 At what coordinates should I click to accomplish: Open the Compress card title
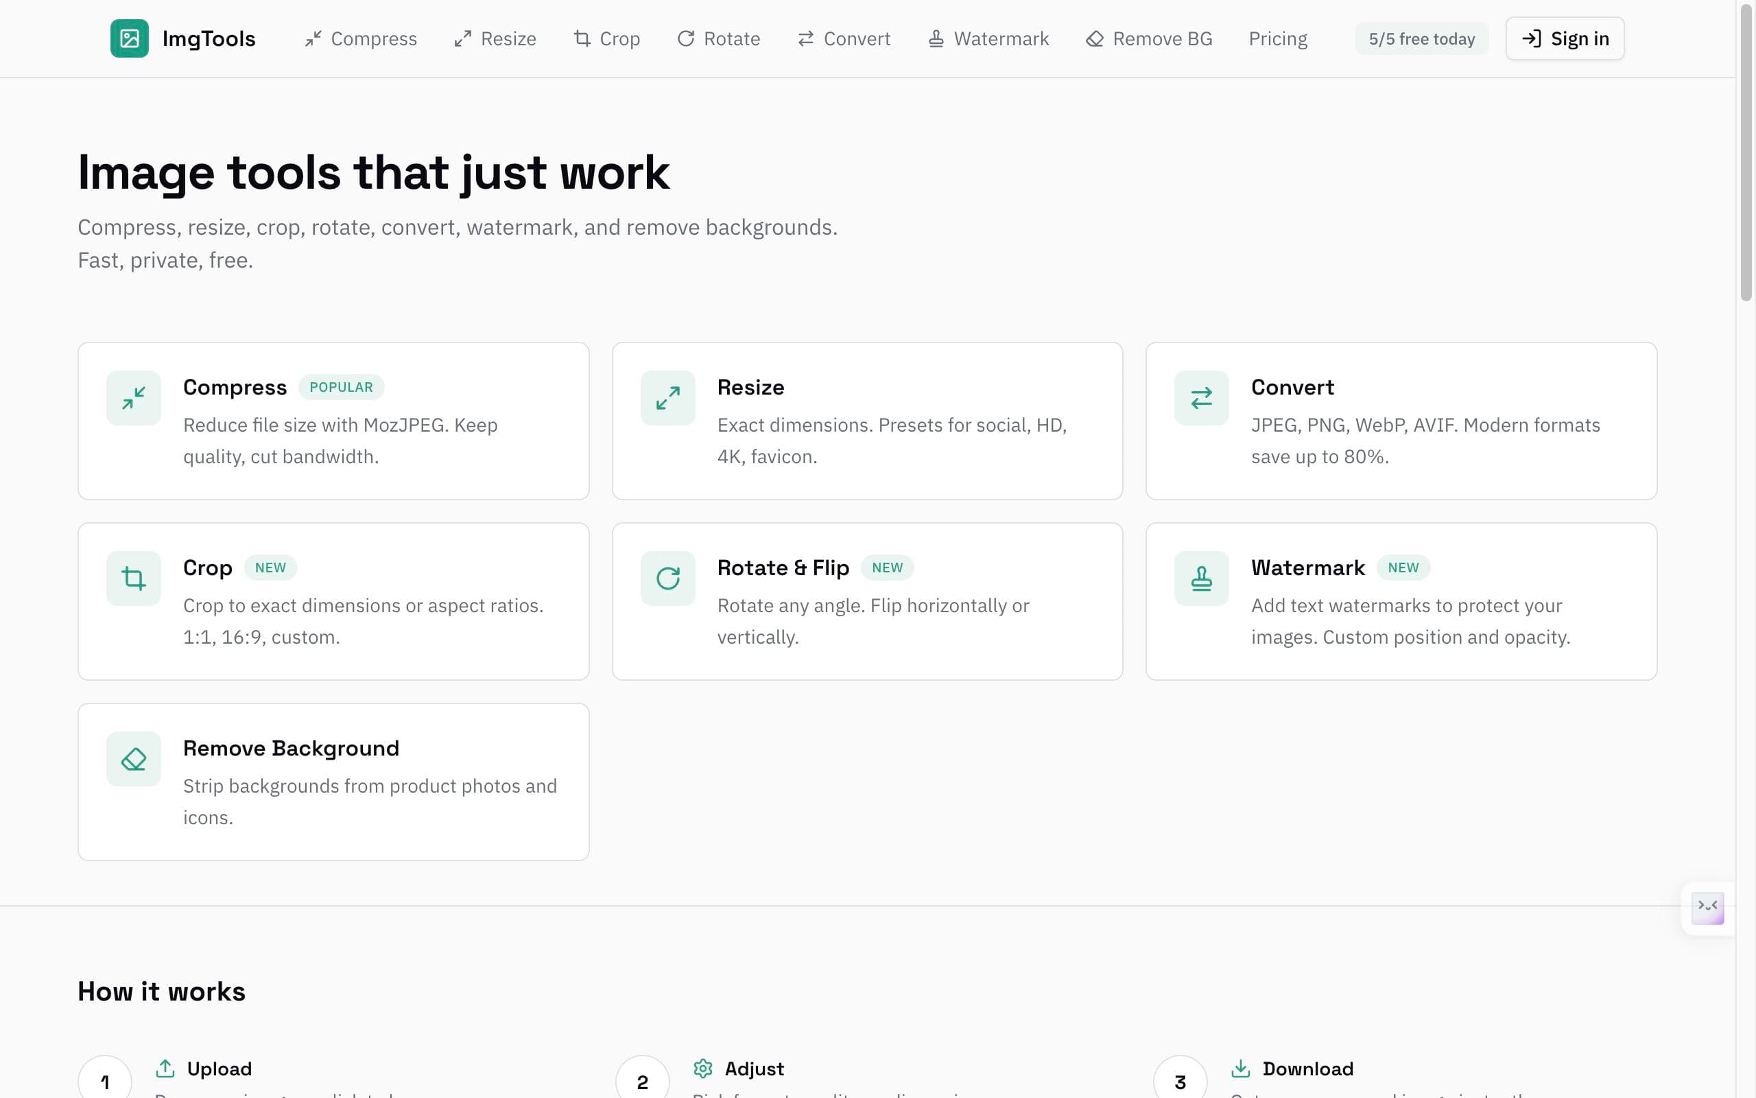[x=235, y=388]
